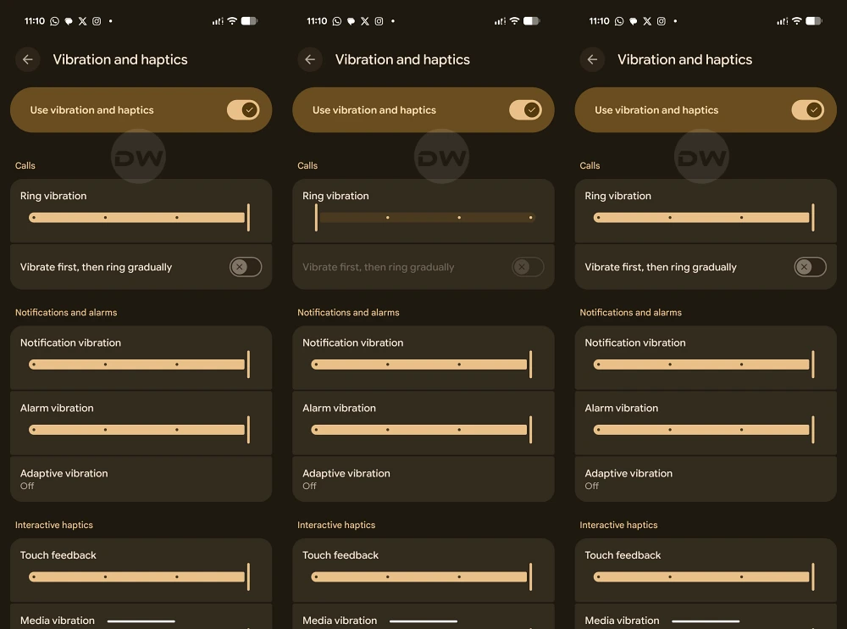
Task: Click Alarm vibration slider in right screen
Action: (x=703, y=430)
